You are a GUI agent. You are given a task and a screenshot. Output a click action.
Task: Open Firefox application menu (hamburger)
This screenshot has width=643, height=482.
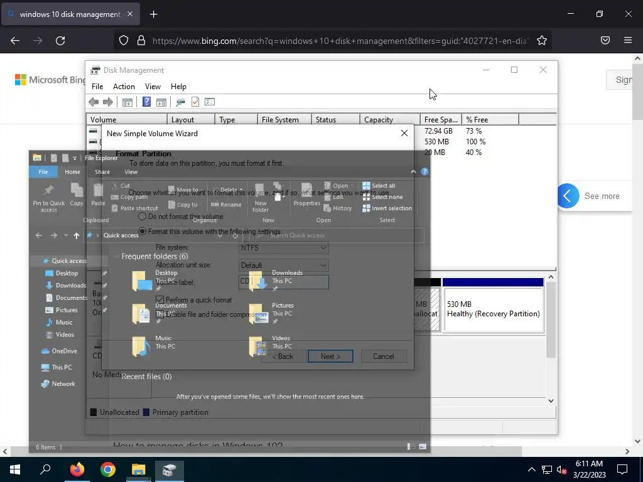pyautogui.click(x=628, y=40)
